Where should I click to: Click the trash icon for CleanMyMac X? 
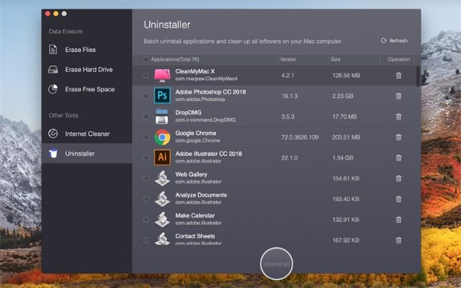[x=398, y=76]
